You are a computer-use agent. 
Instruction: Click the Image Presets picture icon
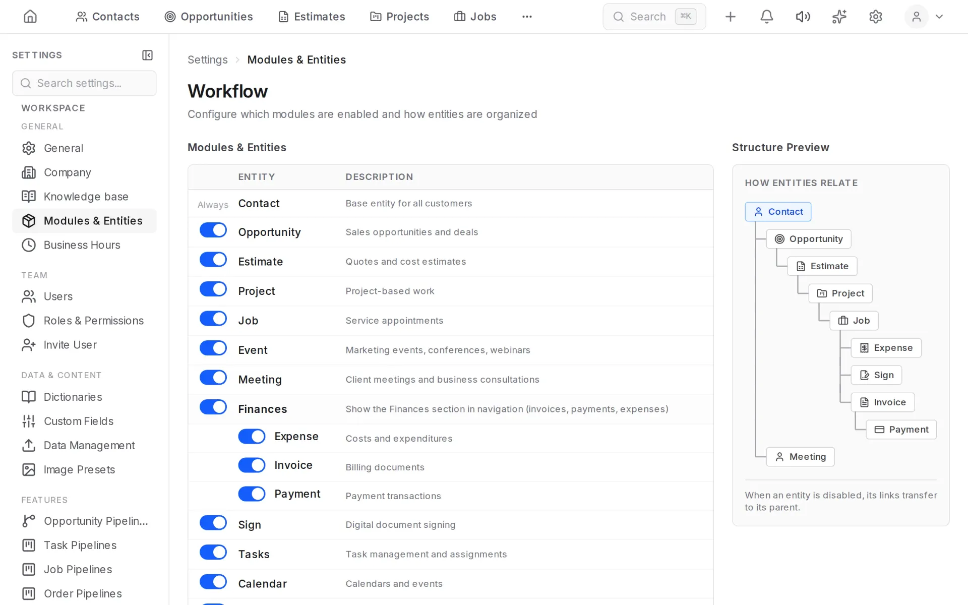click(x=29, y=469)
